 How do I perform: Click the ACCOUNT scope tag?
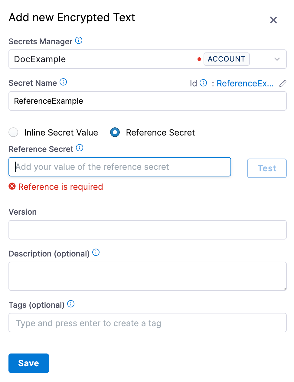(226, 59)
